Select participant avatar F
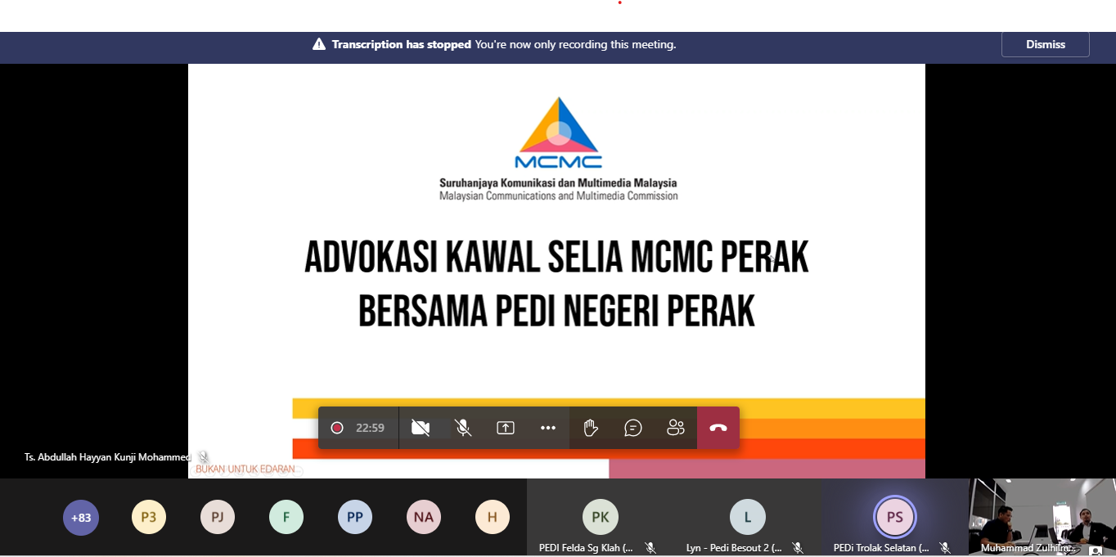This screenshot has height=557, width=1116. pos(286,517)
